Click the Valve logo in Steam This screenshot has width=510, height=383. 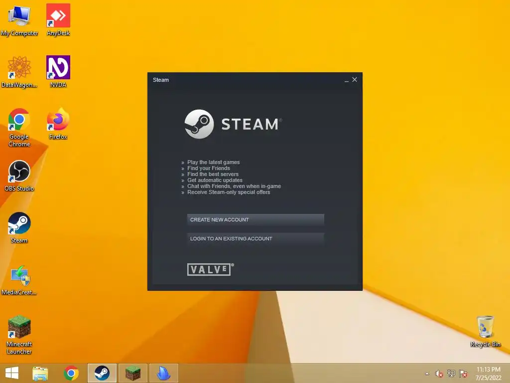pyautogui.click(x=211, y=269)
